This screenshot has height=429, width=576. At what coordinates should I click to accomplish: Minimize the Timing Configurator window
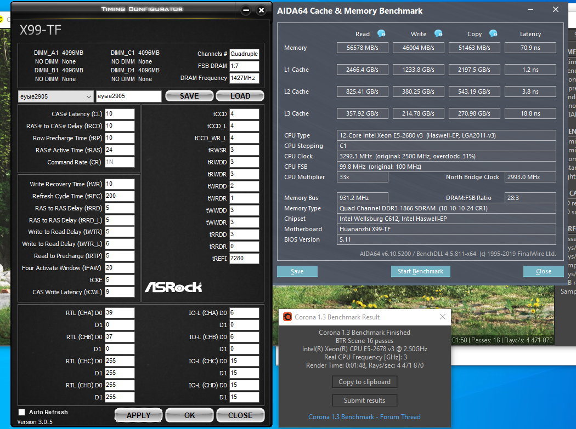[246, 10]
